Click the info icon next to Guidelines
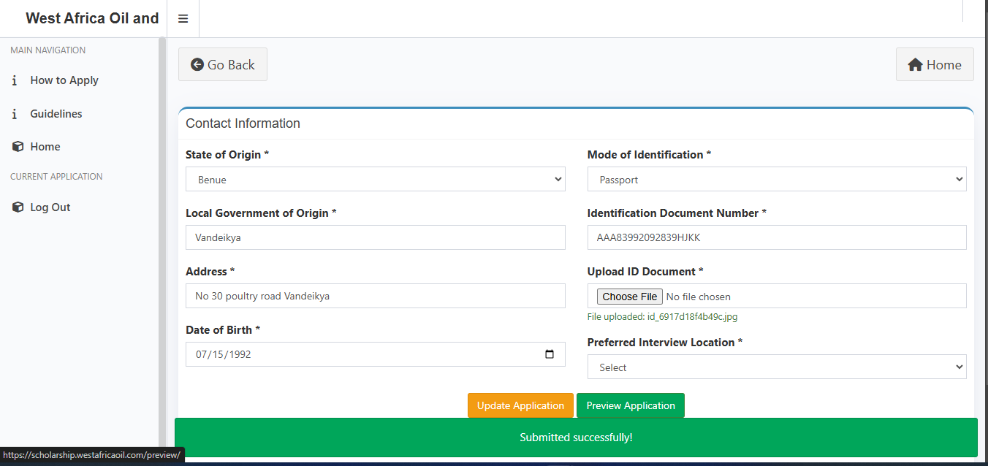This screenshot has width=988, height=466. [x=15, y=114]
